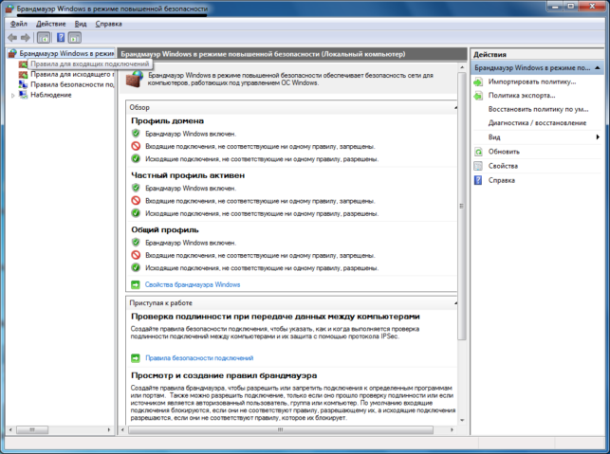Open Правила безопасности подключений link
610x454 pixels.
pos(199,358)
